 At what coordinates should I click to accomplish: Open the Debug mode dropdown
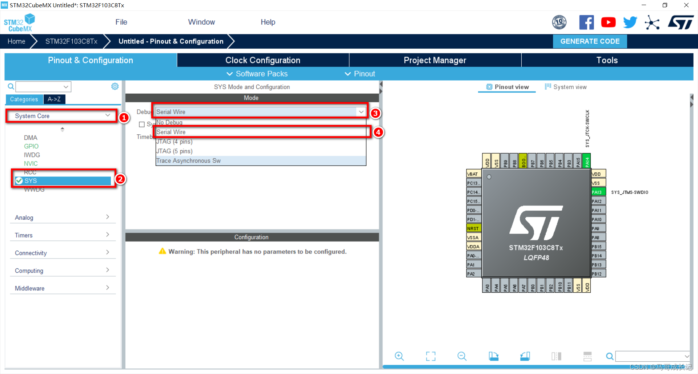point(261,112)
